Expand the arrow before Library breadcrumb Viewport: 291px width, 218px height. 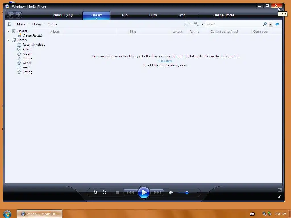coord(29,24)
